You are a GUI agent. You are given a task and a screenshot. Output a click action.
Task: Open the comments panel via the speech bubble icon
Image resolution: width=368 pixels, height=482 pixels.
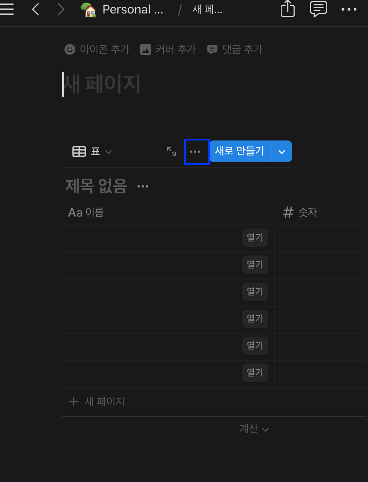[318, 9]
